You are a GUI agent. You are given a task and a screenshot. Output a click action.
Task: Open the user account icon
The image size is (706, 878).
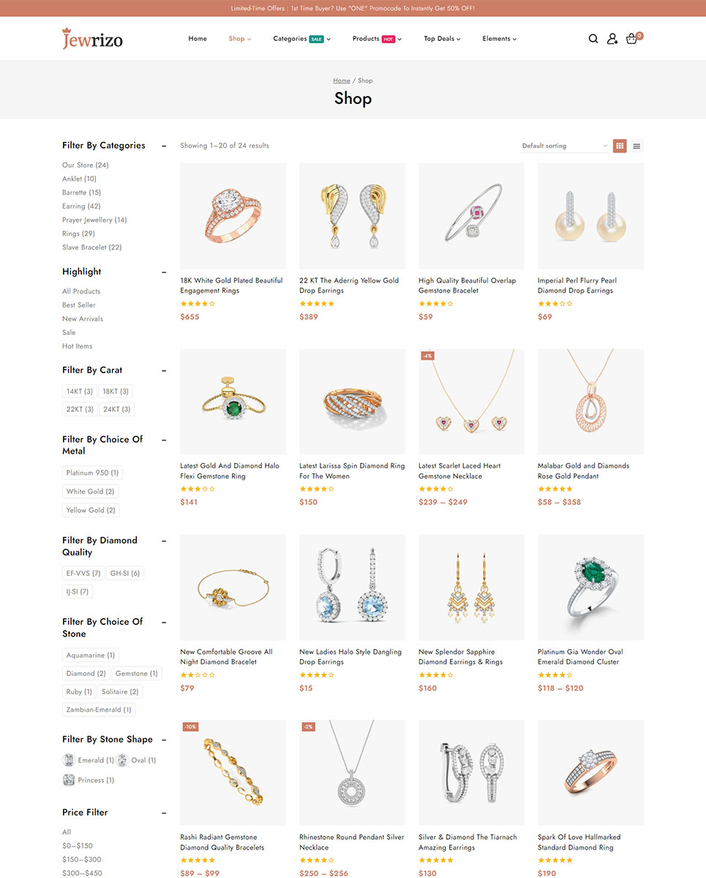pos(612,39)
